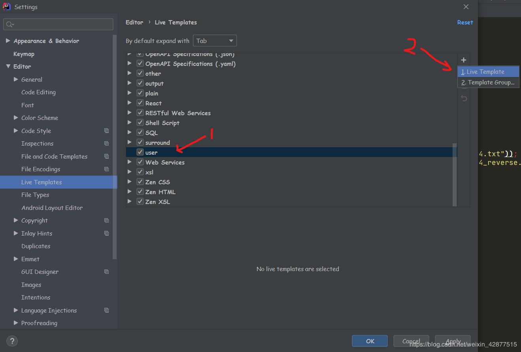Screen dimensions: 521x352
Task: Expand the Zen HTML template group
Action: 130,192
